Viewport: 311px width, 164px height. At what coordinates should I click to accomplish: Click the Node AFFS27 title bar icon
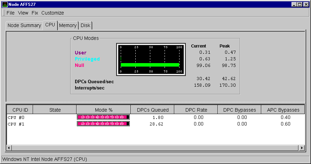tap(5, 4)
